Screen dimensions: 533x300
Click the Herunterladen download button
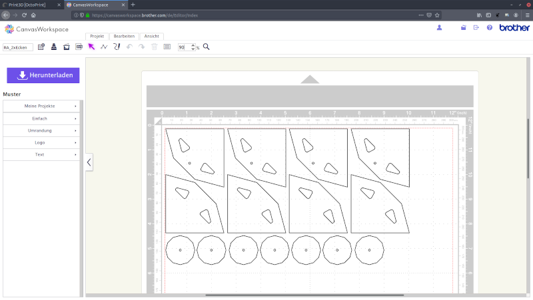tap(43, 75)
